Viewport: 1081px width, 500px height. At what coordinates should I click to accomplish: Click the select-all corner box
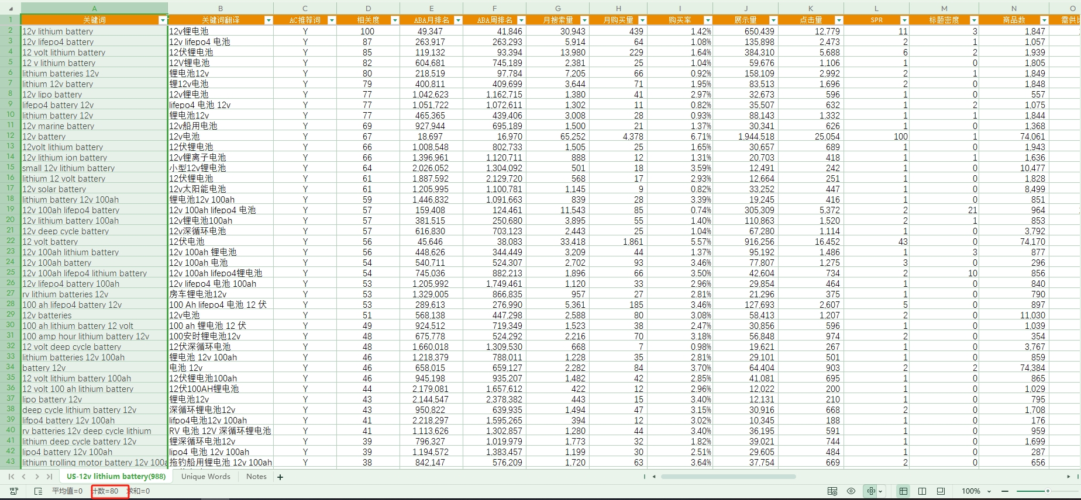pos(10,8)
